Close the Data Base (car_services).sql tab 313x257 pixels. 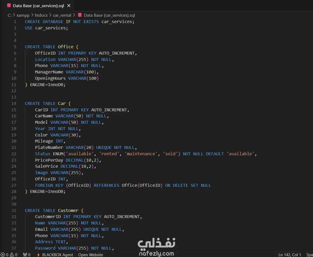point(69,6)
